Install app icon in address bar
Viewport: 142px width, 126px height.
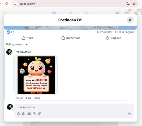pyautogui.click(x=128, y=4)
